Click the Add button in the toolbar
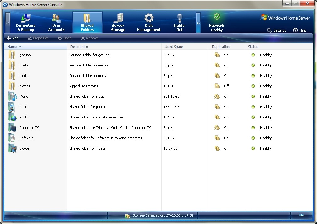The height and width of the screenshot is (224, 317). [13, 38]
